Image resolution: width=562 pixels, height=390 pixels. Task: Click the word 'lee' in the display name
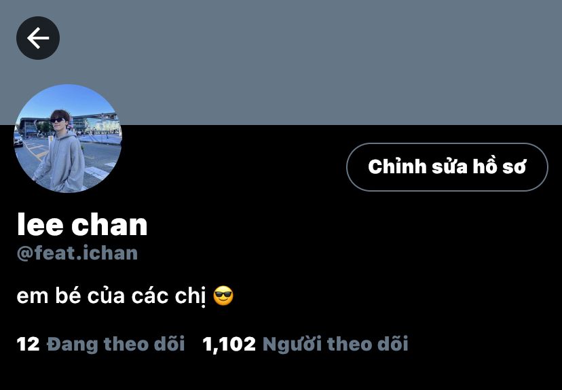[40, 224]
